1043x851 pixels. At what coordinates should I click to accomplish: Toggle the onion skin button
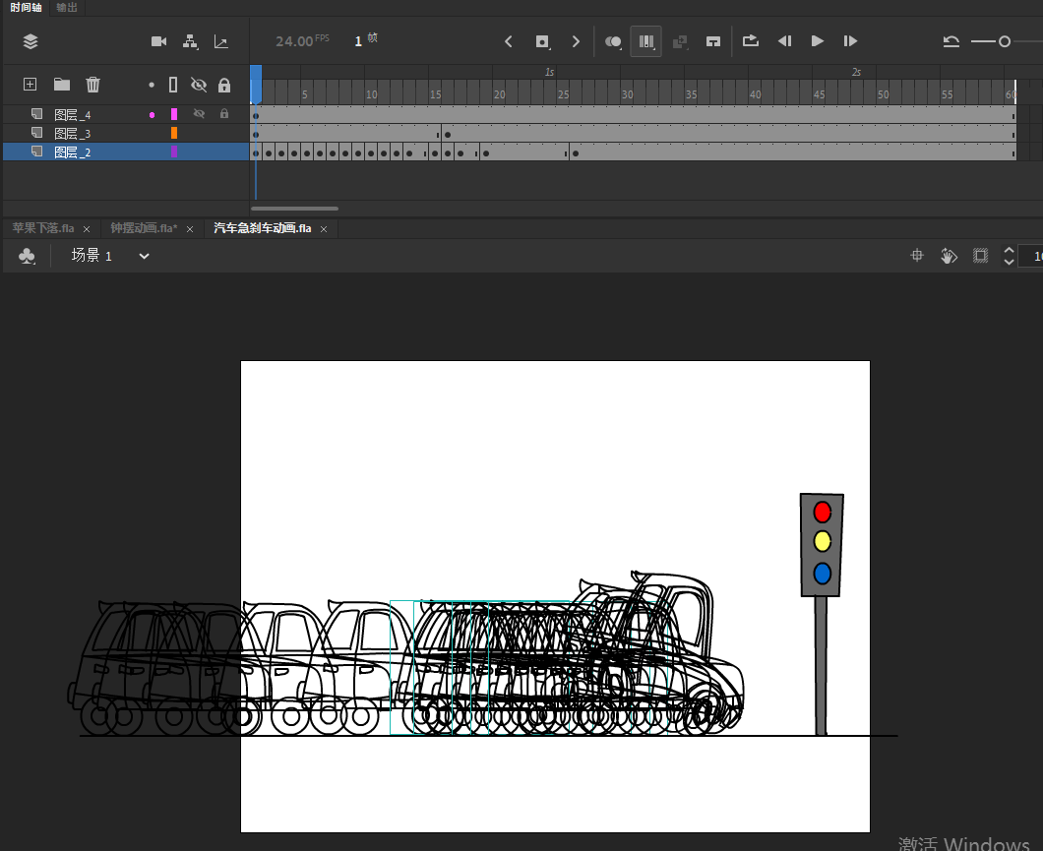(x=613, y=41)
